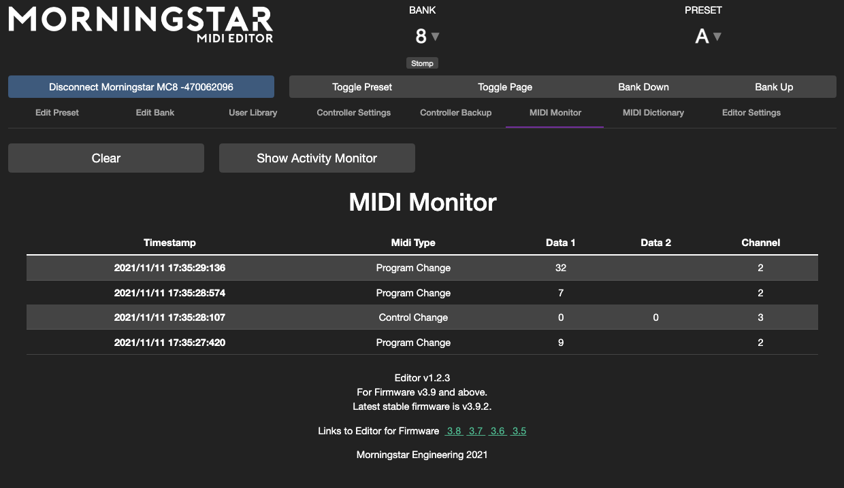Click Toggle Preset
Image resolution: width=844 pixels, height=488 pixels.
pyautogui.click(x=361, y=86)
